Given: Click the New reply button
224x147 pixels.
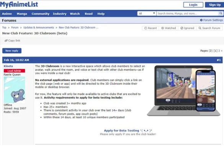Looking at the screenshot, I should coord(12,51).
